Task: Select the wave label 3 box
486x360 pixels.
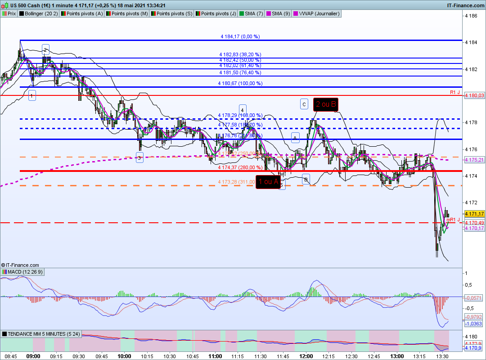Action: [x=139, y=158]
